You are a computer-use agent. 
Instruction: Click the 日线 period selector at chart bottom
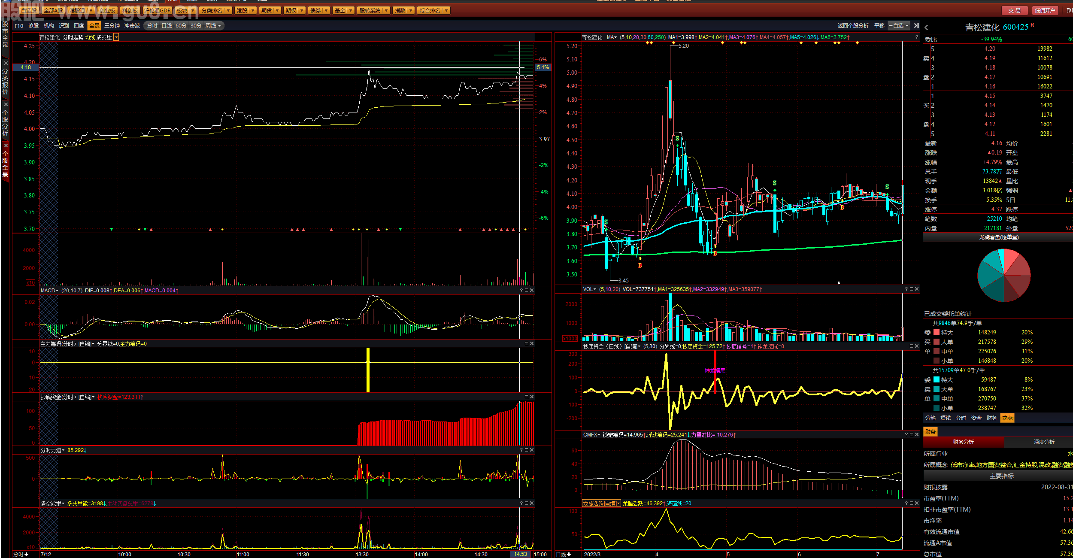point(564,554)
